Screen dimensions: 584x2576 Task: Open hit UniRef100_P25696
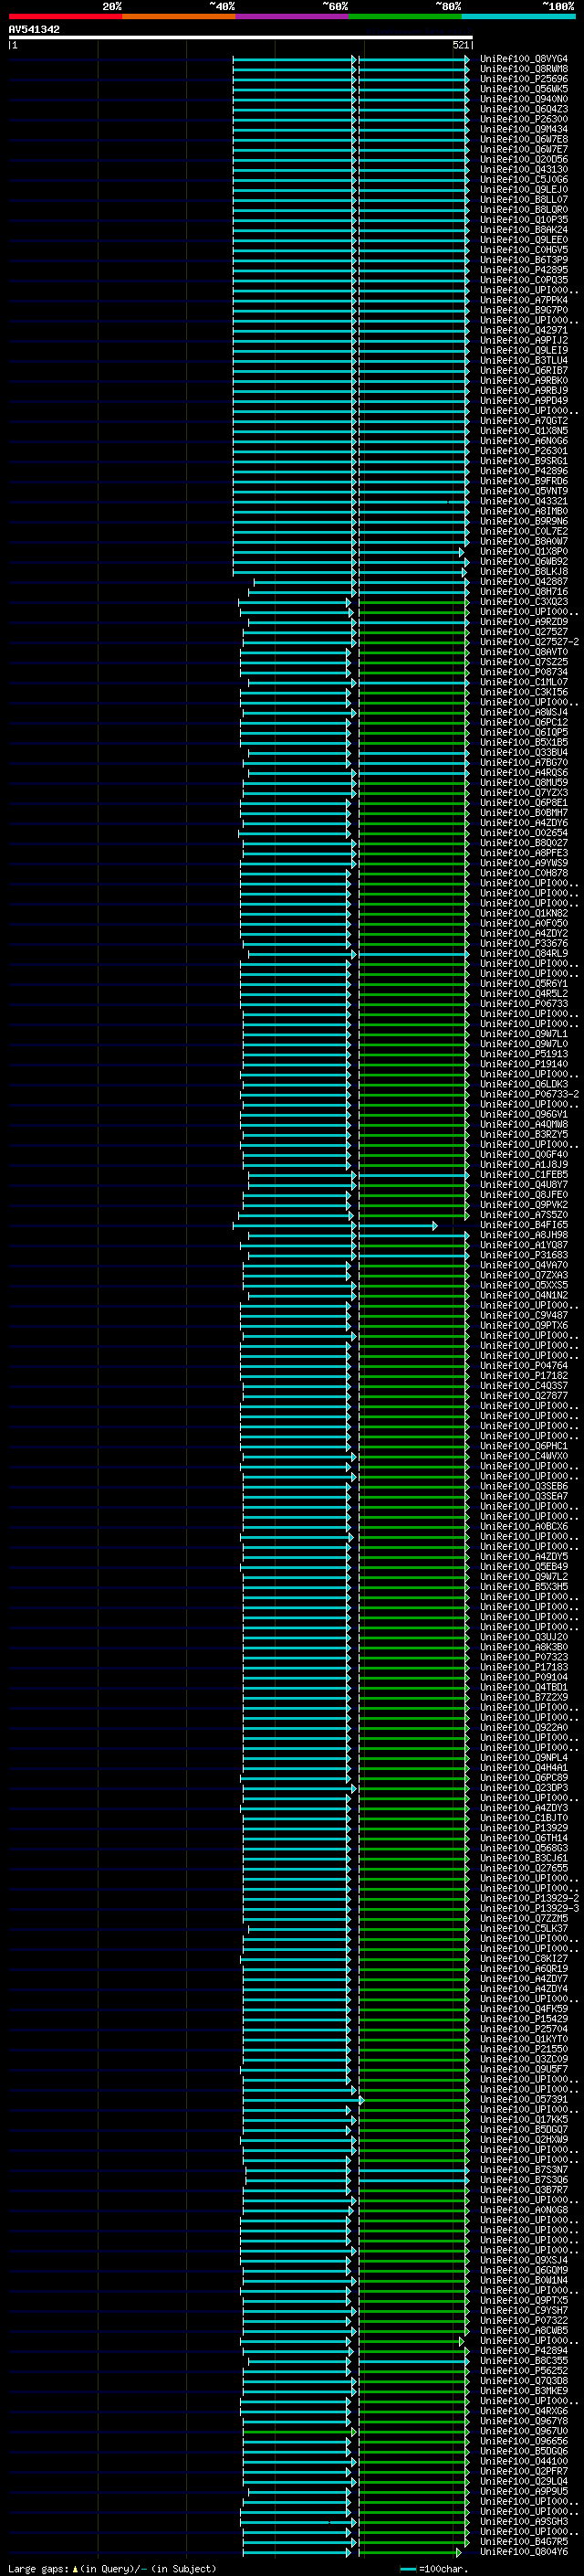point(524,79)
